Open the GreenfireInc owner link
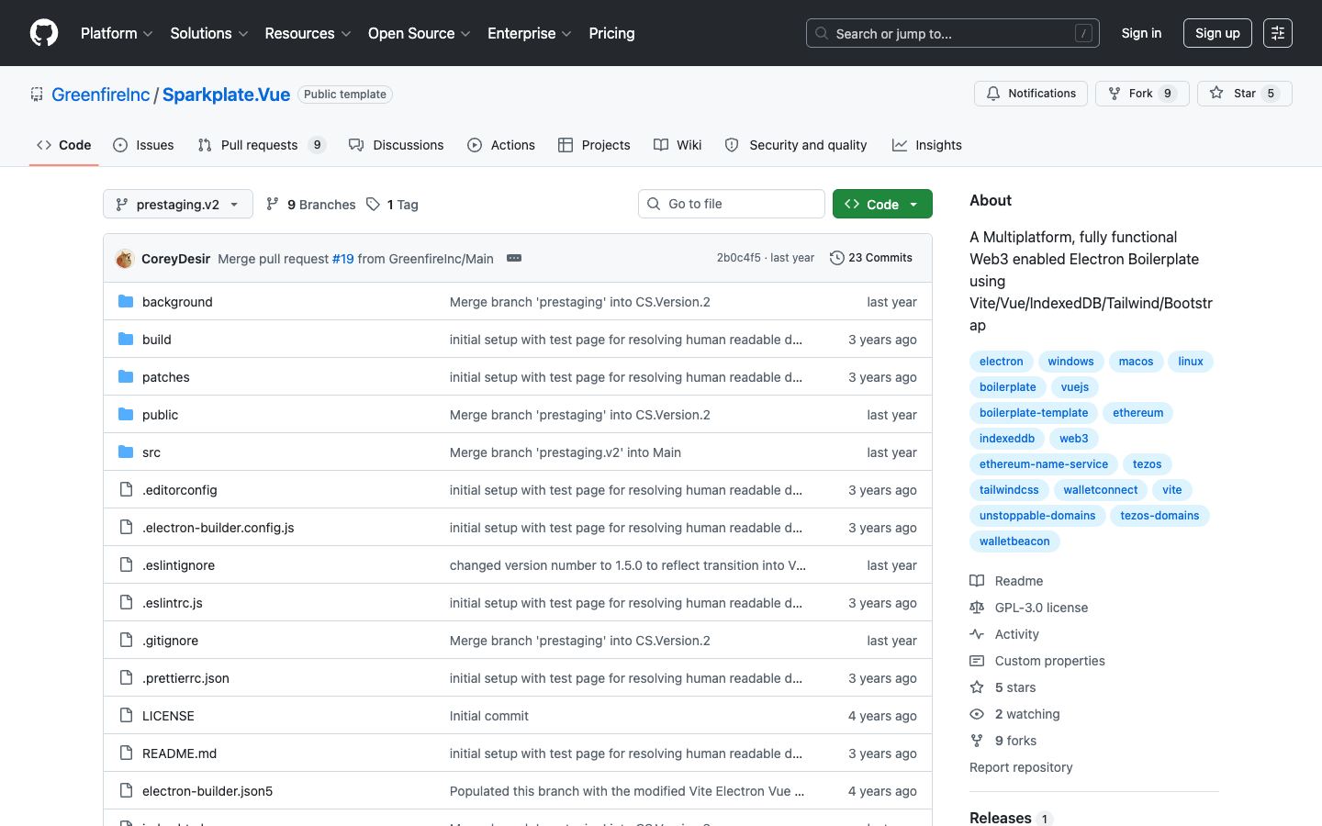 101,95
